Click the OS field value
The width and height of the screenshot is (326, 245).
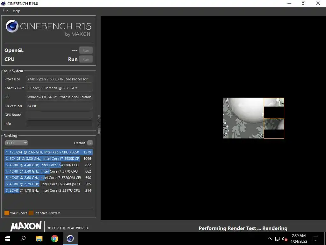tap(59, 97)
